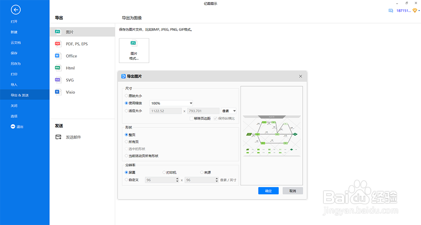
Task: Click the back arrow circle icon
Action: (x=16, y=10)
